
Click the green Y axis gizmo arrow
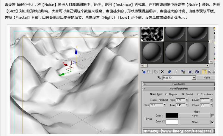[x=62, y=75]
